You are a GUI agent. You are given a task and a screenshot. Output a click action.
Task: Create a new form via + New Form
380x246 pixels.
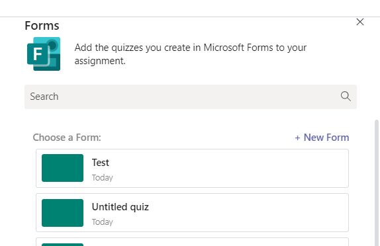[x=322, y=138]
